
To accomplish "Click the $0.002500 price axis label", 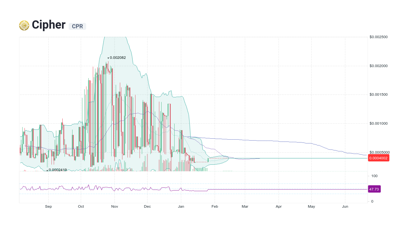I will point(378,37).
